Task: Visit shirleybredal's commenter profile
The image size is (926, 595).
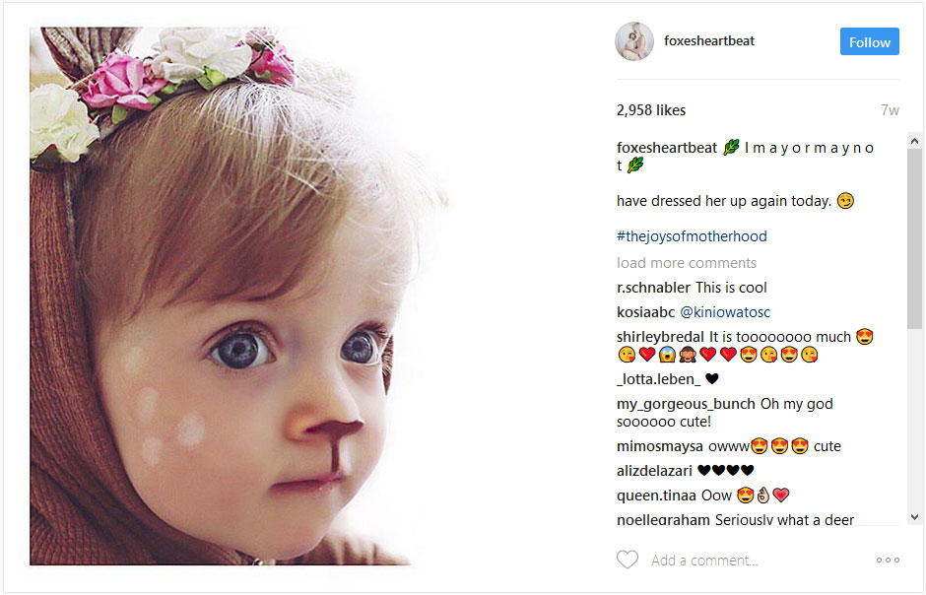Action: point(660,337)
